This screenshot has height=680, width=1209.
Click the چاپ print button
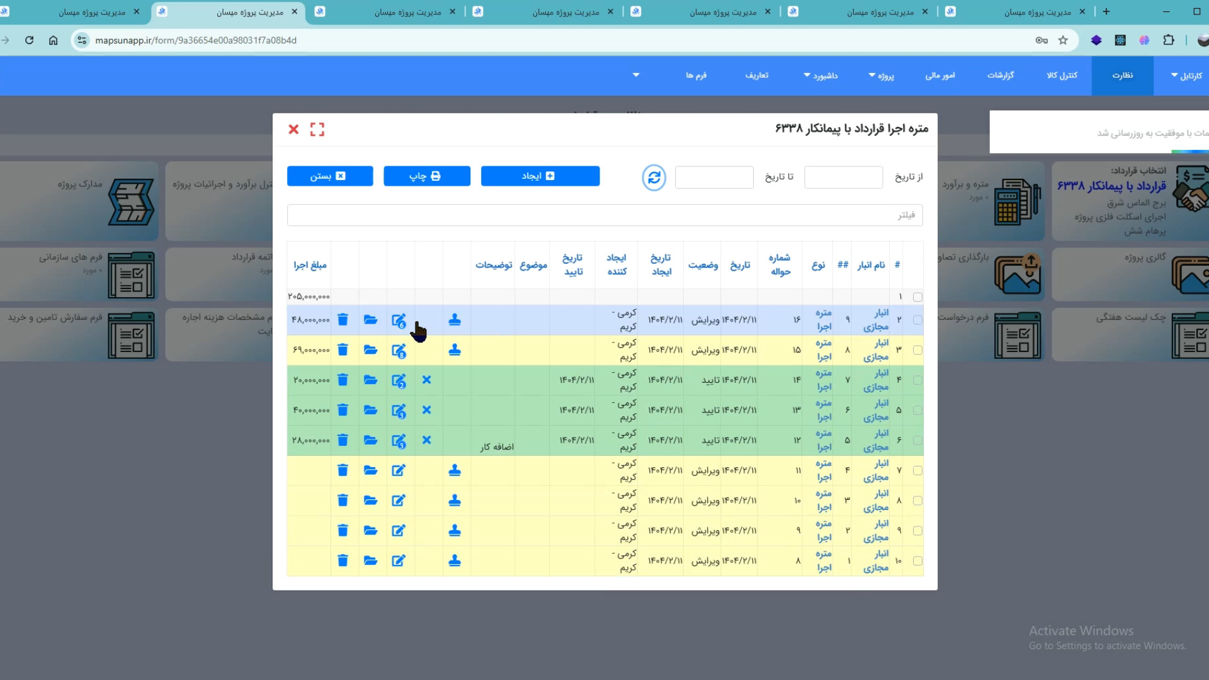[426, 176]
